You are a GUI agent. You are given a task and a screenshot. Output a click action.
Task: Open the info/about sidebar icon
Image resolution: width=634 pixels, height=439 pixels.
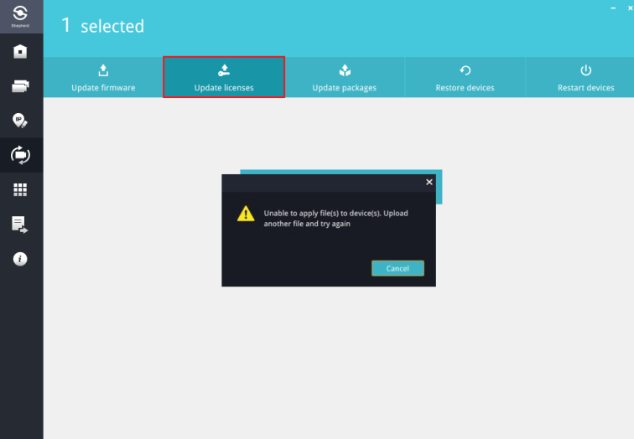click(x=21, y=259)
